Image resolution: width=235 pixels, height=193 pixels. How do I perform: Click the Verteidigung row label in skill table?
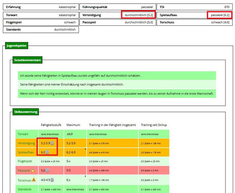26,143
